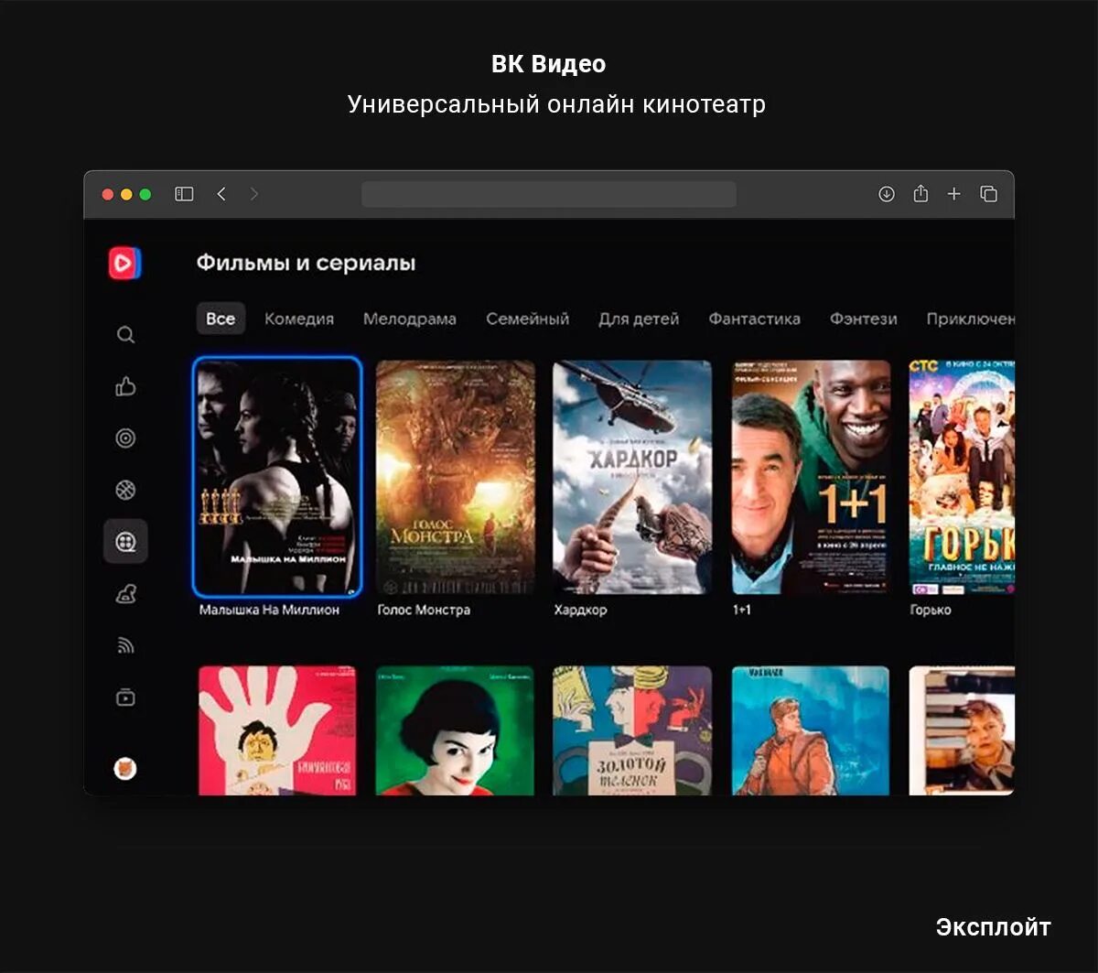Image resolution: width=1098 pixels, height=973 pixels.
Task: Click the 1+1 title under poster
Action: pos(741,610)
